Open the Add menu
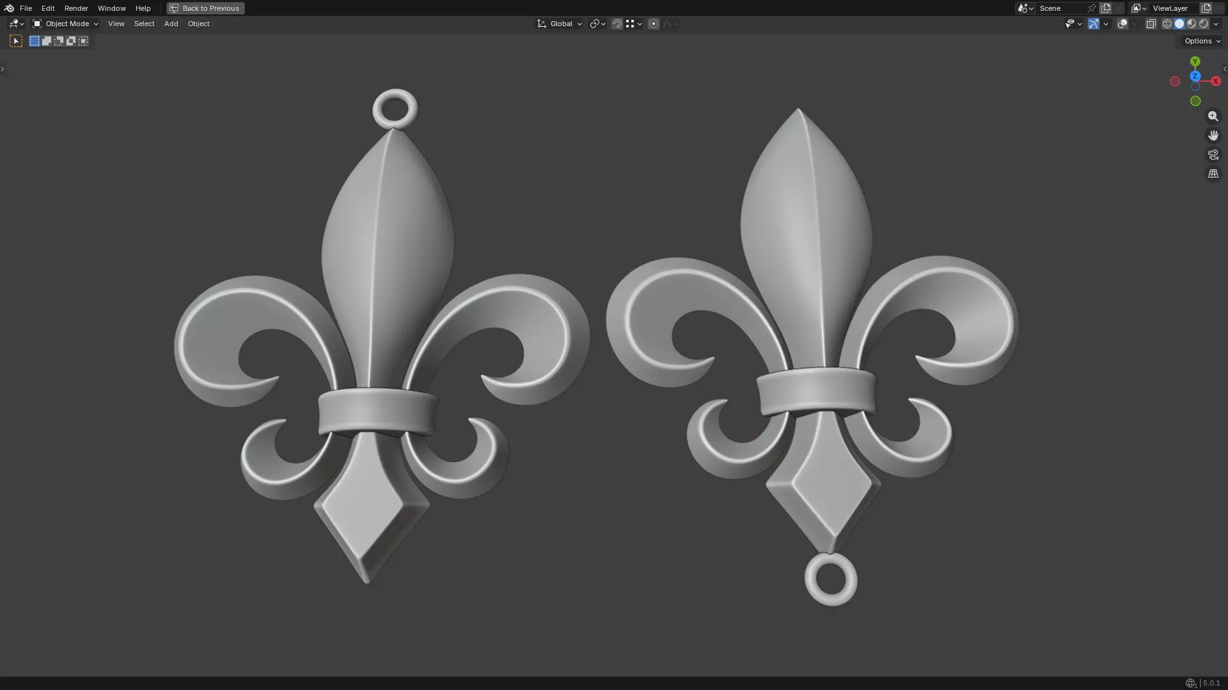 171,24
